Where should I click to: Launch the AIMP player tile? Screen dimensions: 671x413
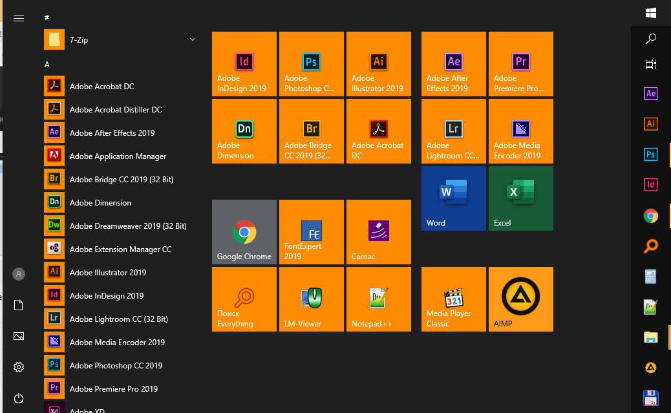[520, 299]
